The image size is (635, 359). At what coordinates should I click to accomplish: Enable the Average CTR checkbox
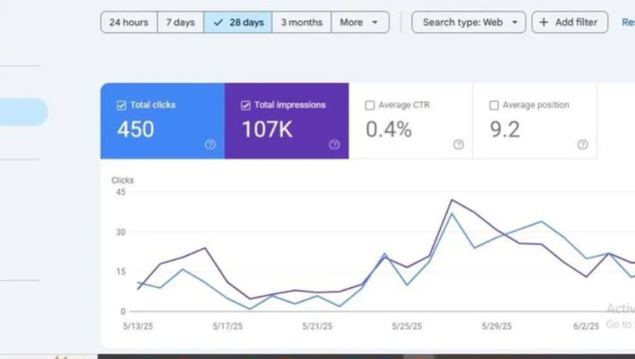pyautogui.click(x=370, y=105)
